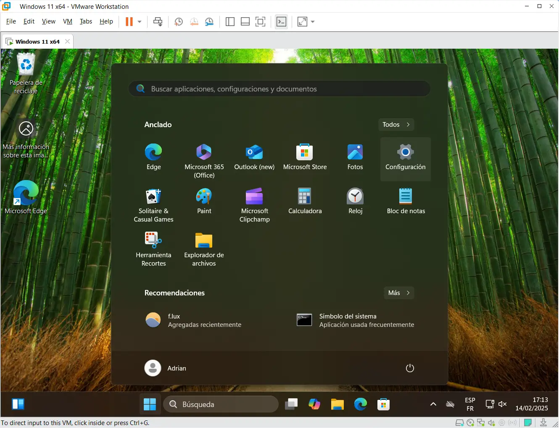The image size is (559, 428).
Task: Click the ESP FR language indicator
Action: click(x=470, y=404)
